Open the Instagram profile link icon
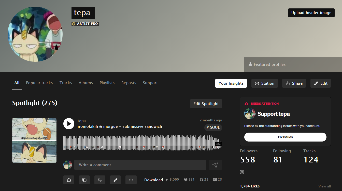Screen dimensions: 342x191 point(242,172)
